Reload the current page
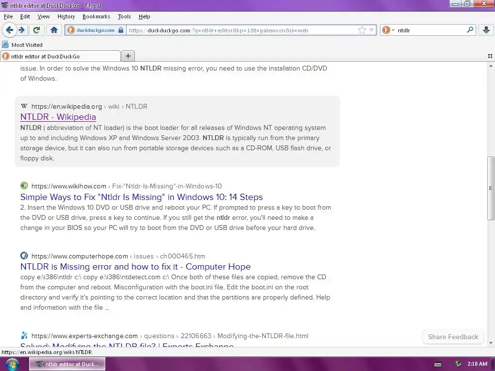Image resolution: width=495 pixels, height=371 pixels. (36, 30)
